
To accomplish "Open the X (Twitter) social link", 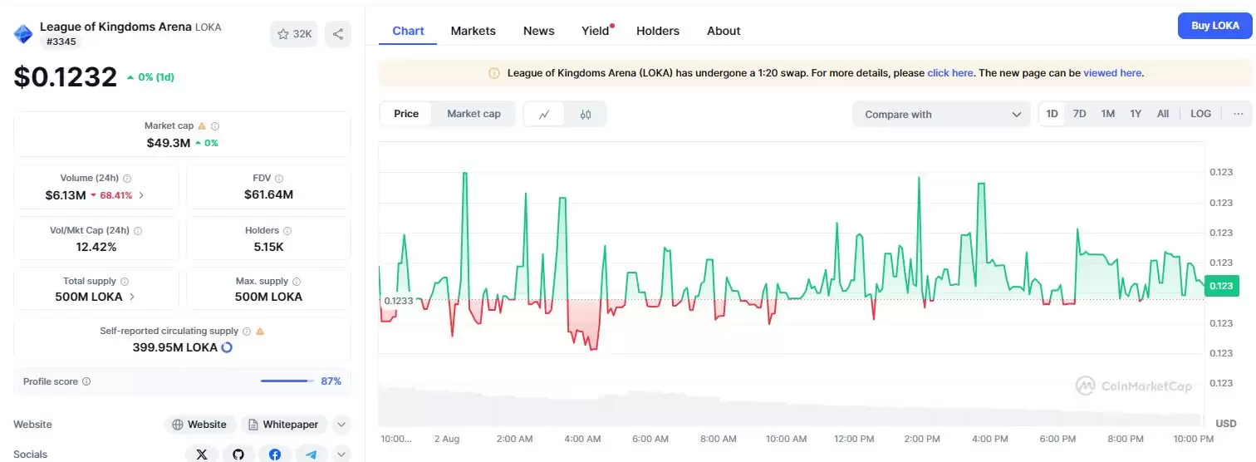I will (x=201, y=455).
